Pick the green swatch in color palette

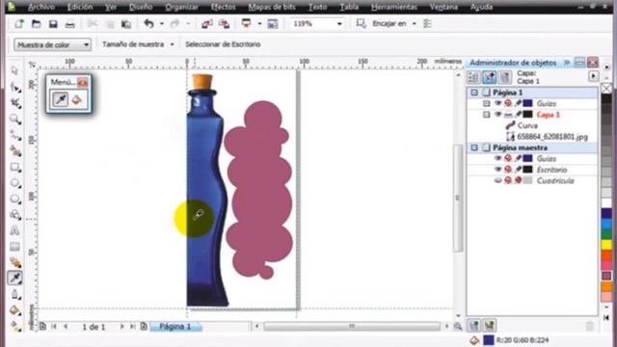point(606,234)
